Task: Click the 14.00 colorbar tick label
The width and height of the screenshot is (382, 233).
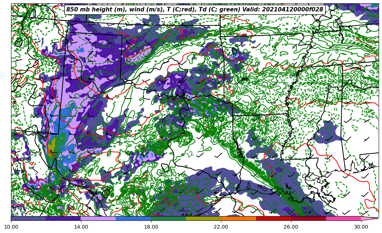Action: (x=81, y=227)
